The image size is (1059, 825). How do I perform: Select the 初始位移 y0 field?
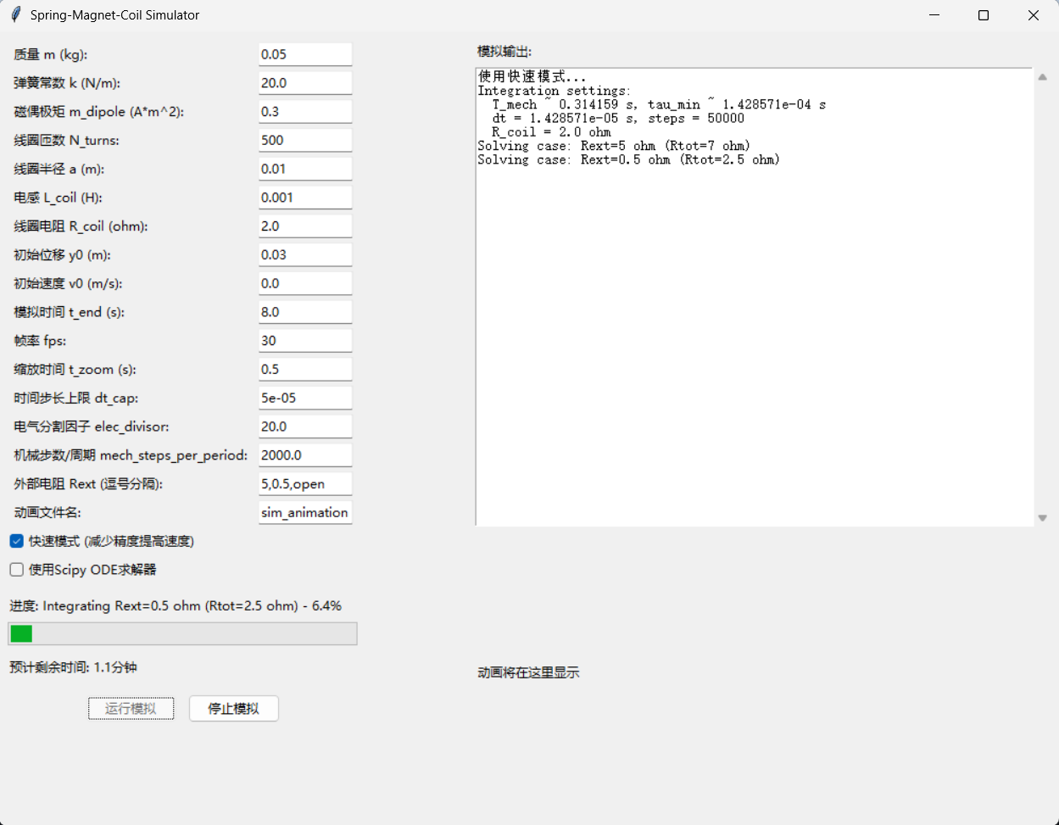coord(305,254)
